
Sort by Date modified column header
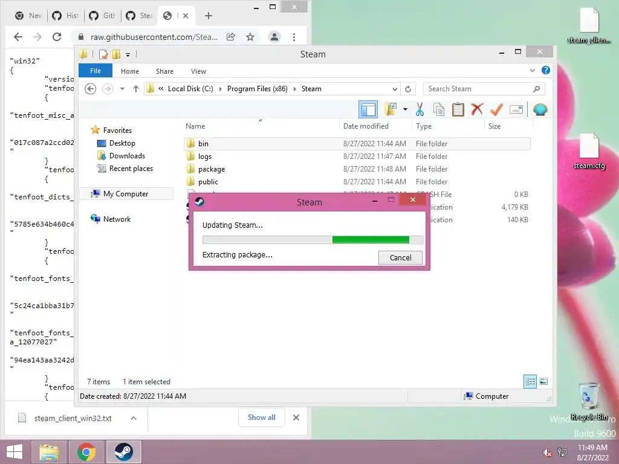tap(375, 126)
